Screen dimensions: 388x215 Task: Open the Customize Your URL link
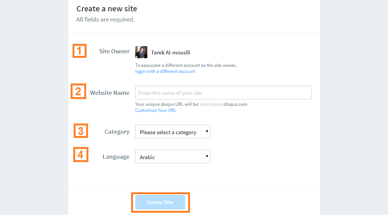click(x=156, y=110)
